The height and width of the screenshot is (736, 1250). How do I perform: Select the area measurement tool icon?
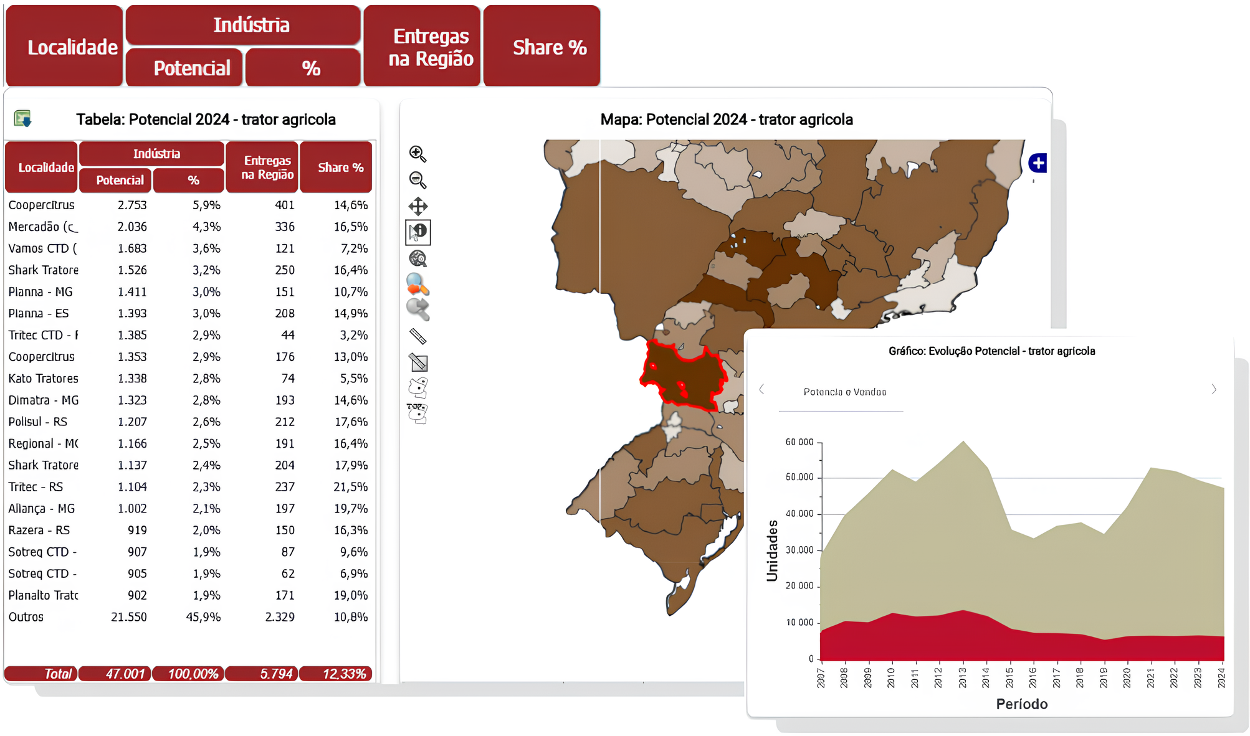(x=418, y=362)
